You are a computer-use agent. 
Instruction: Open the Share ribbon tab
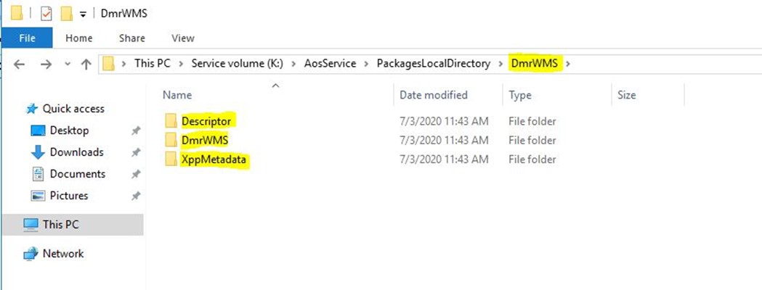[131, 38]
